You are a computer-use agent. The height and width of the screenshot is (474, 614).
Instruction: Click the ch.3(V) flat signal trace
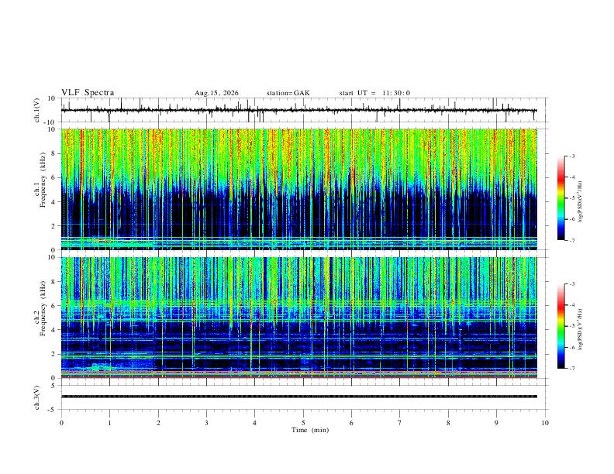coord(298,397)
